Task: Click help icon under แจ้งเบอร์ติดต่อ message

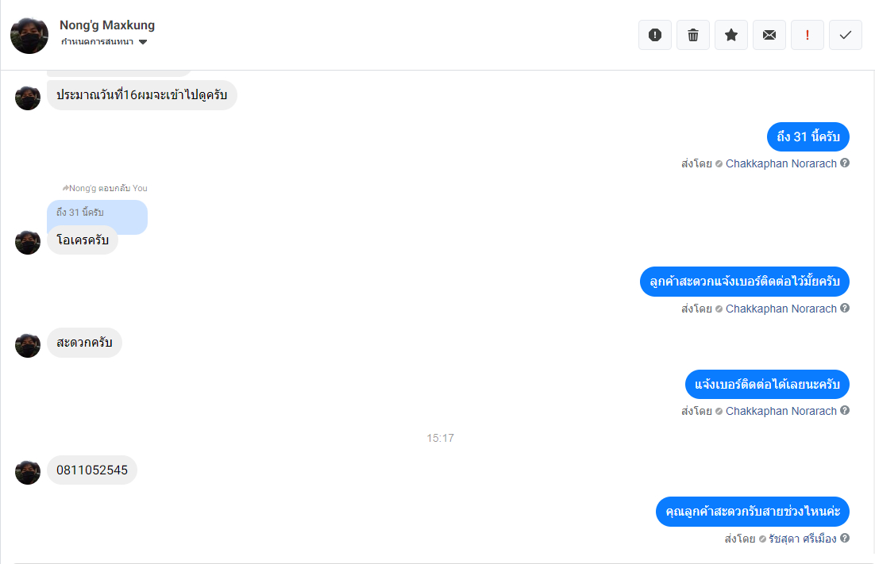Action: click(x=845, y=410)
